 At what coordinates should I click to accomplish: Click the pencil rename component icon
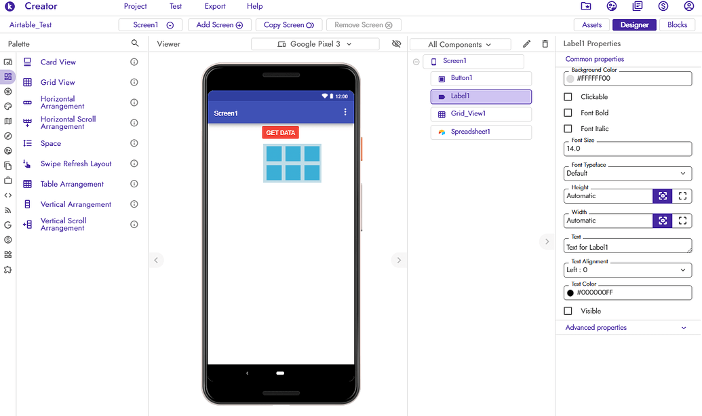[x=527, y=44]
